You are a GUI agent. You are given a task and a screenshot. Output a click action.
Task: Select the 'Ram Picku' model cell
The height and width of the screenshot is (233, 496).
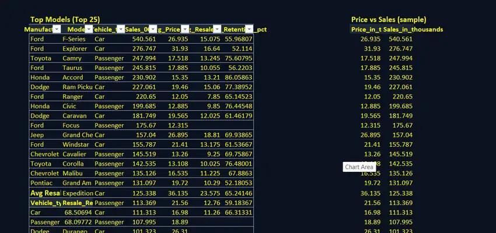tap(77, 87)
